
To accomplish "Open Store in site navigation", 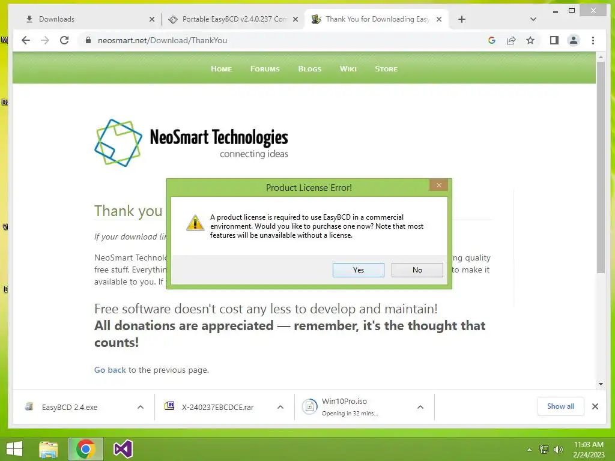I will tap(386, 69).
